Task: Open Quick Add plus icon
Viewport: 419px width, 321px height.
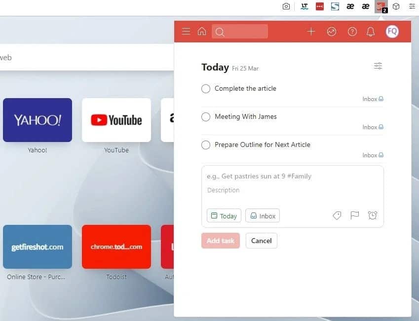Action: [x=311, y=32]
